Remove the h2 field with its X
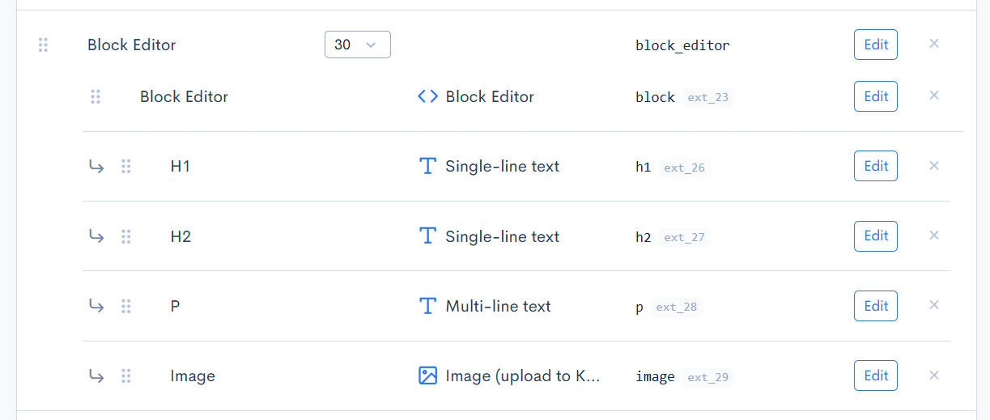Image resolution: width=990 pixels, height=420 pixels. click(x=934, y=235)
